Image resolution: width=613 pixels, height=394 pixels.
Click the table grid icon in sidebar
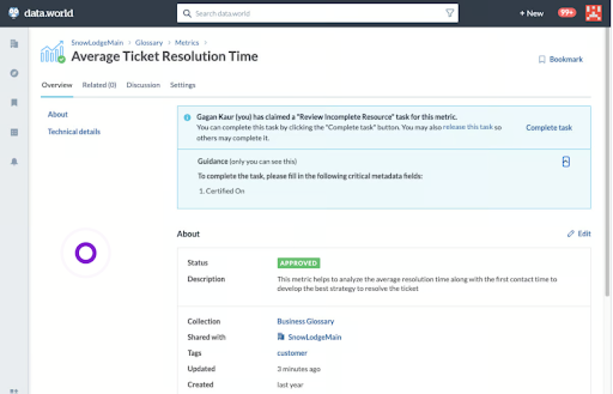click(x=14, y=132)
